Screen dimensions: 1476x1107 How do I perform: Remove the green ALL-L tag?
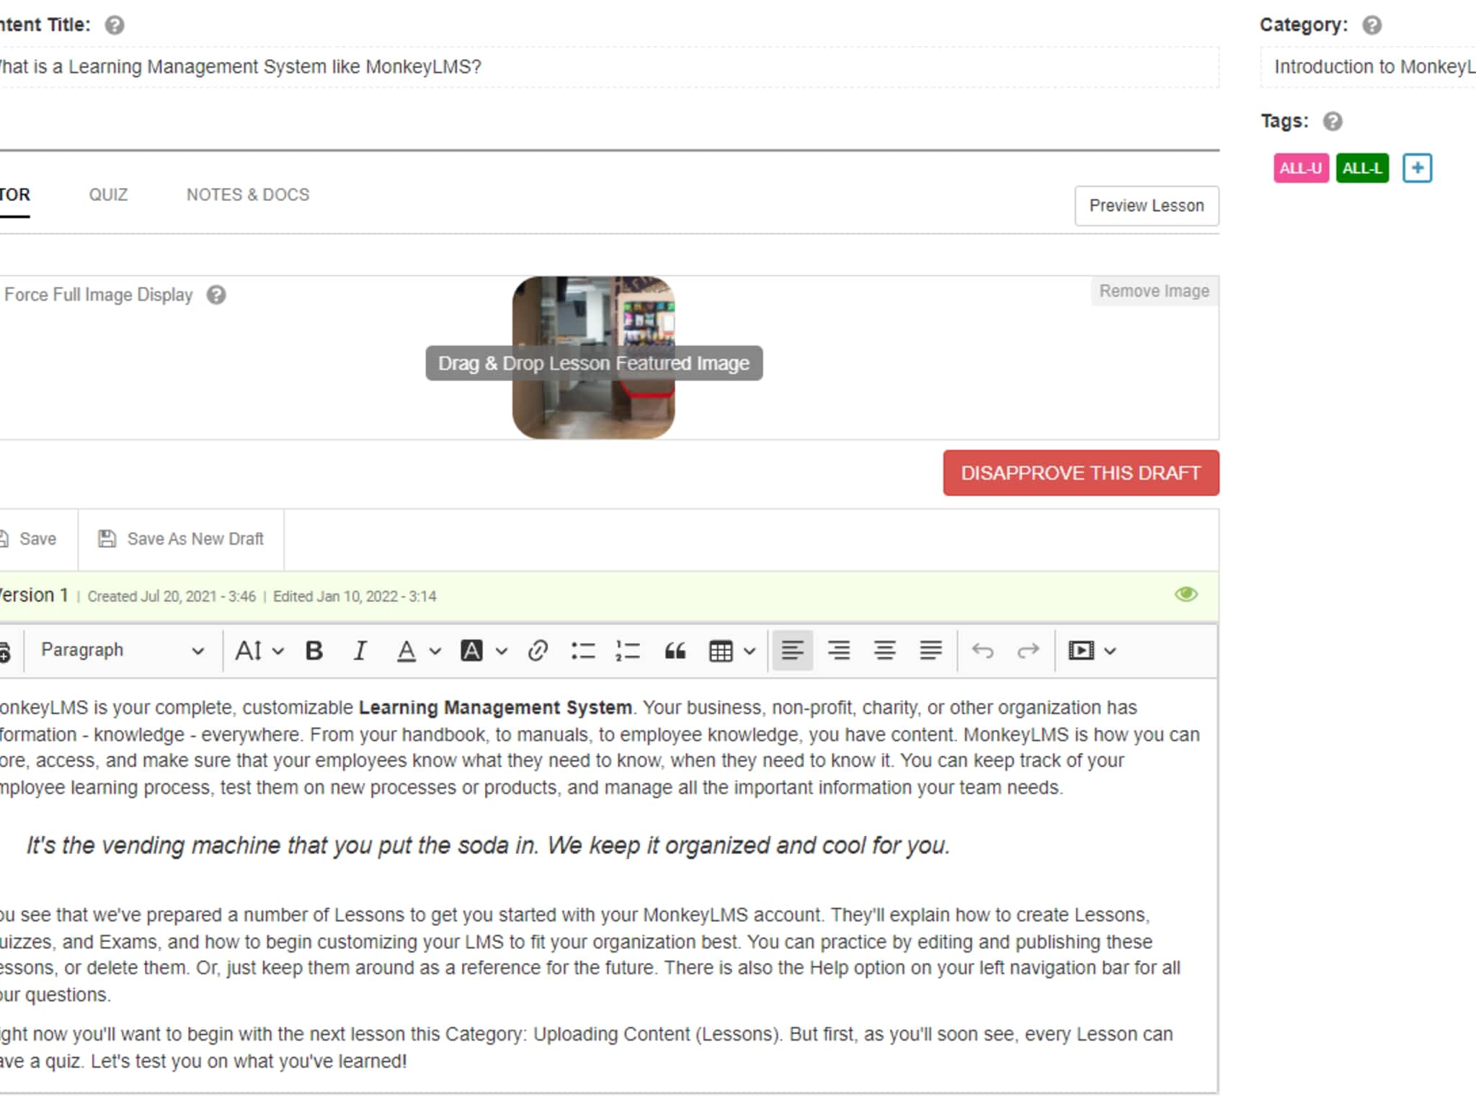coord(1361,168)
